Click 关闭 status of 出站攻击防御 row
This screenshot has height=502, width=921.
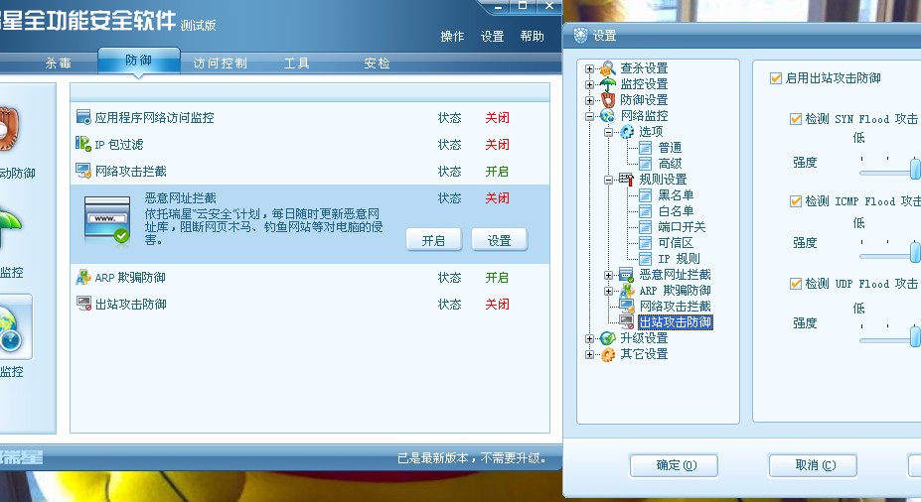point(497,305)
